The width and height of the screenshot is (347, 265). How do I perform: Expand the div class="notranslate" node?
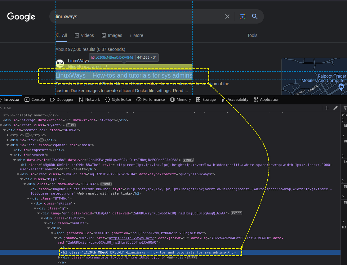coord(59,257)
